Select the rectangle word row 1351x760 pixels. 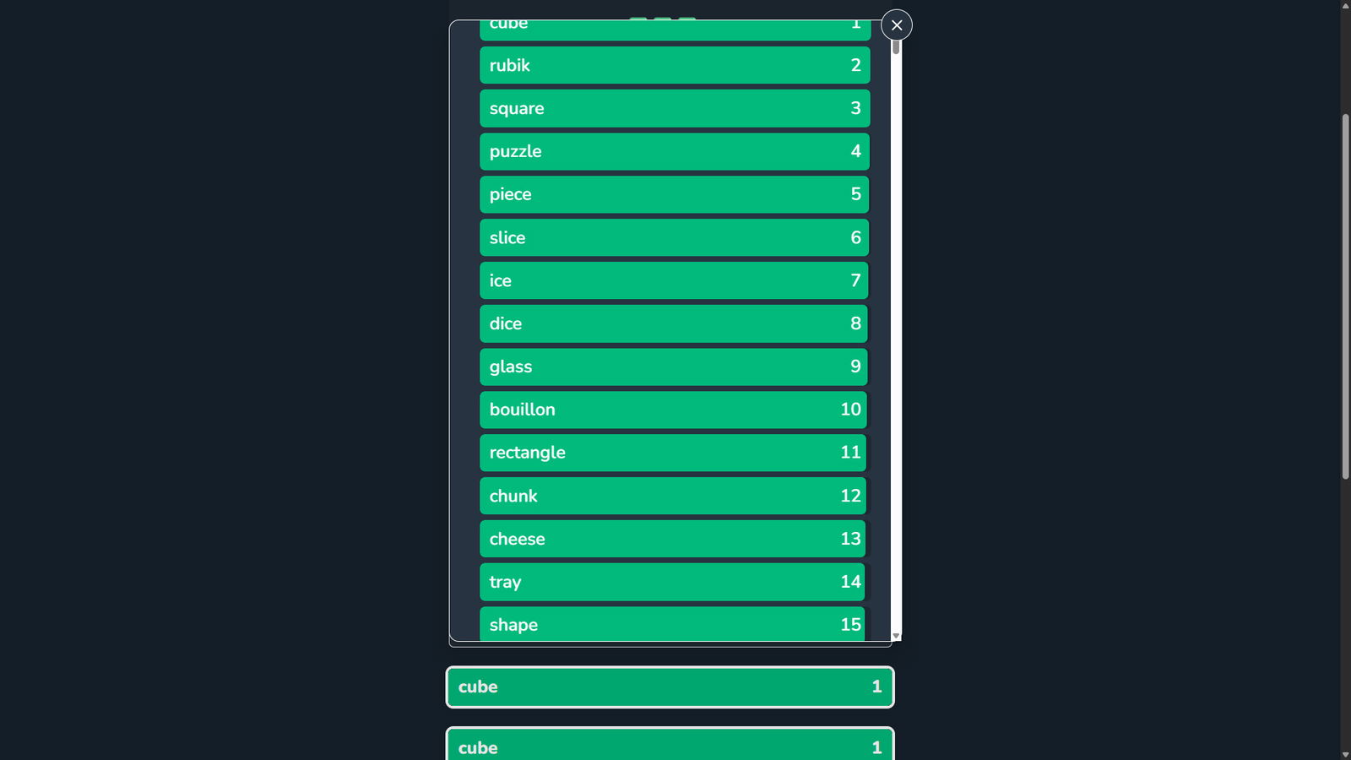(x=673, y=453)
